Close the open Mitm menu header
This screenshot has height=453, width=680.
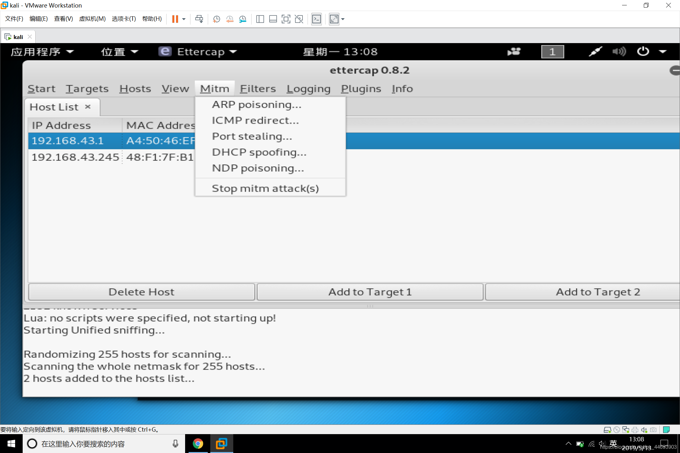(x=215, y=89)
